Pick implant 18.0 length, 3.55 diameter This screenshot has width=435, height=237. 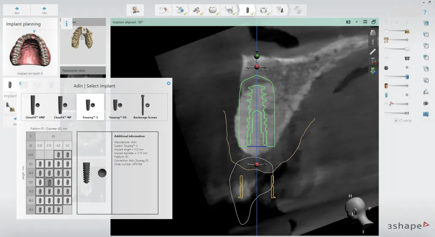[40, 209]
